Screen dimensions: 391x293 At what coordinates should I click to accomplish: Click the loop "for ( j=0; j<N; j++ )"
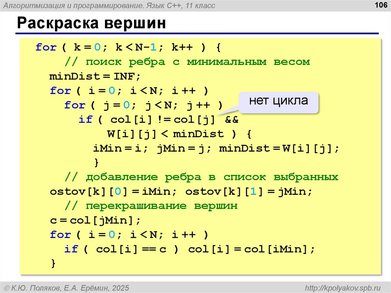pos(144,105)
